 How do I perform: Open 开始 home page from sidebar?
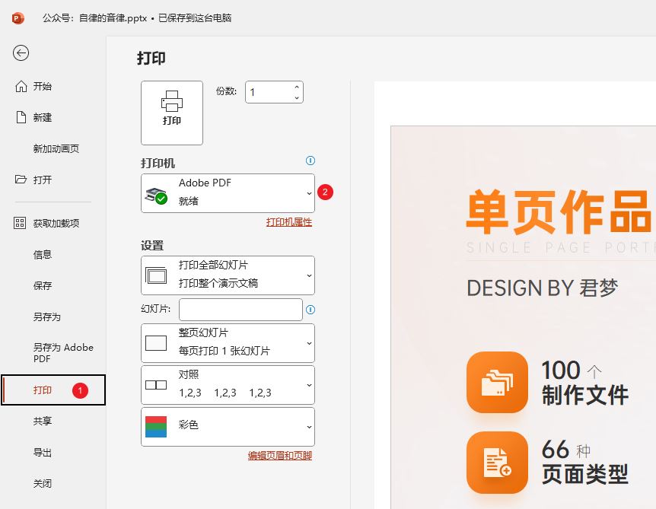pos(43,87)
